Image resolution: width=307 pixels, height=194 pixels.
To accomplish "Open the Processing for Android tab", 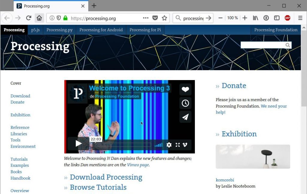I will (x=101, y=30).
